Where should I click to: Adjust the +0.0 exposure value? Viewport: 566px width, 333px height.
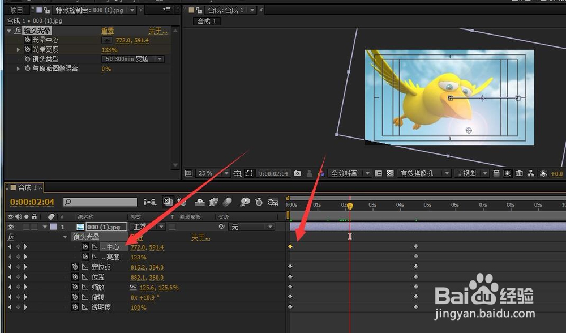point(556,174)
